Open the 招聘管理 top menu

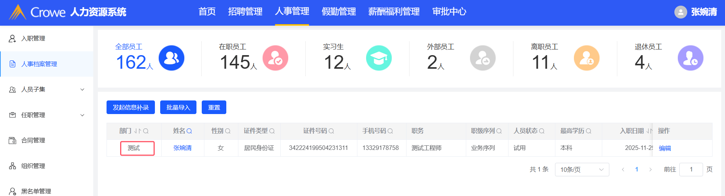coord(245,12)
